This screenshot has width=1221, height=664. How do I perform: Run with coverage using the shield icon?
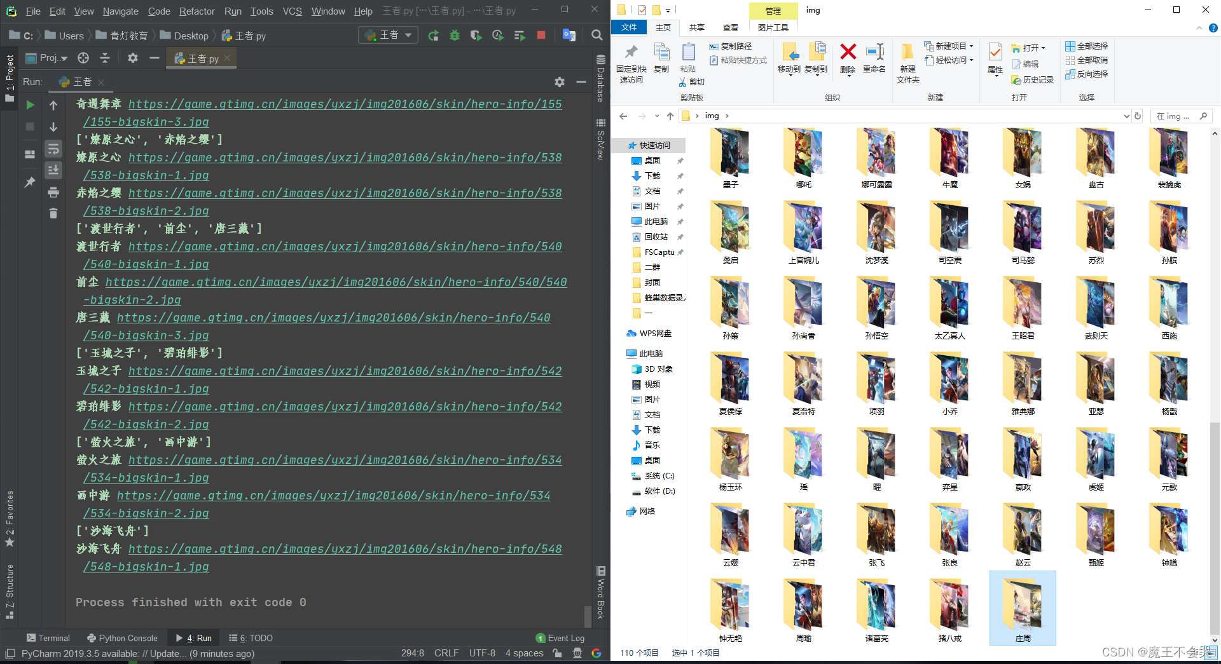[x=476, y=36]
